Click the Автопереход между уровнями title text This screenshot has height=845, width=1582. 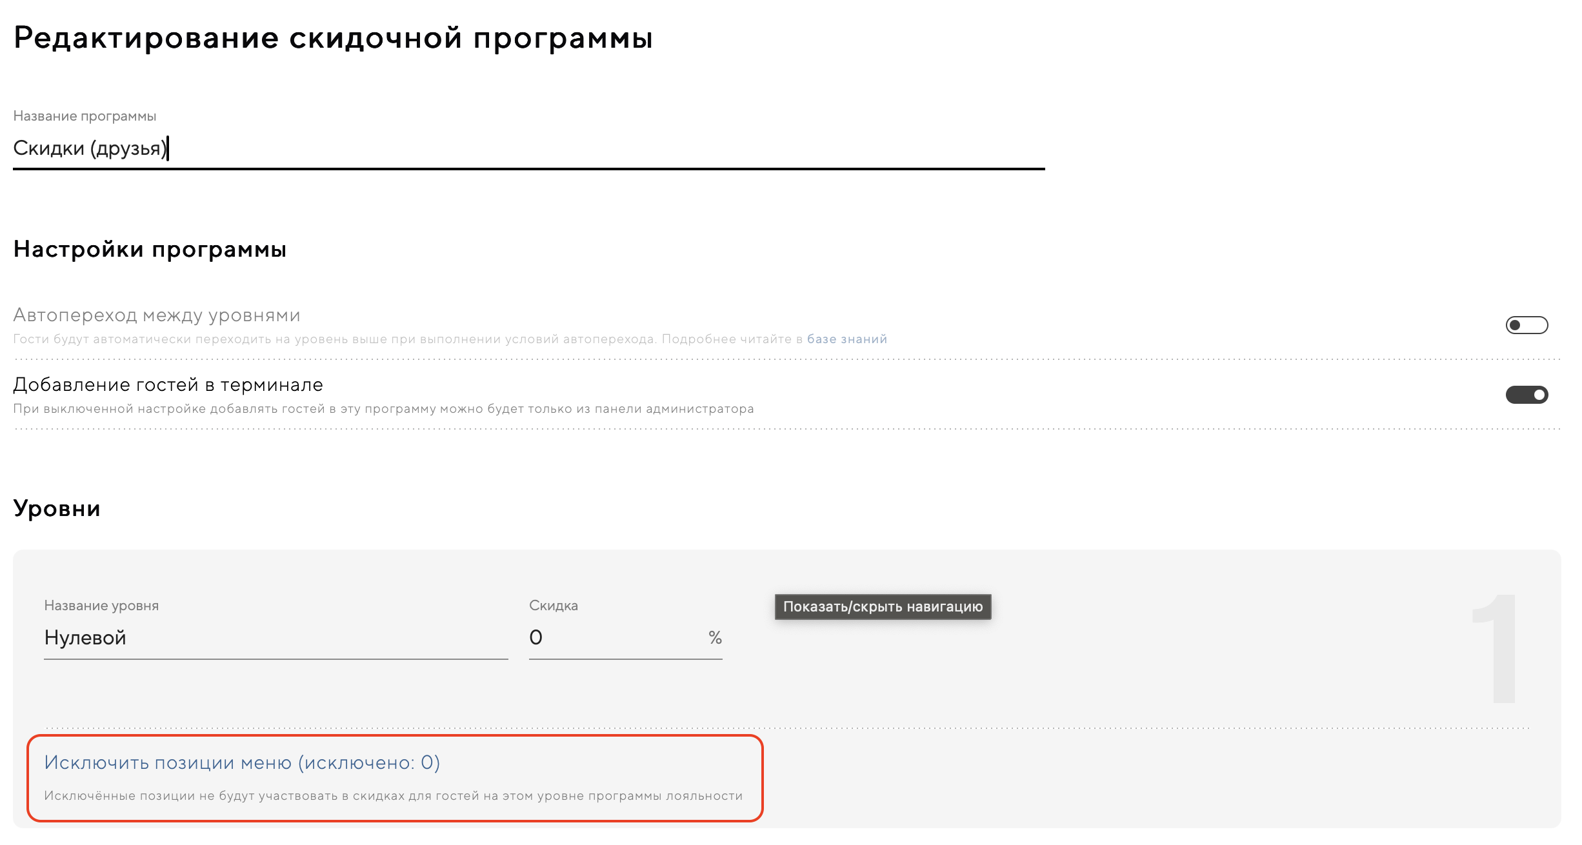click(x=157, y=315)
